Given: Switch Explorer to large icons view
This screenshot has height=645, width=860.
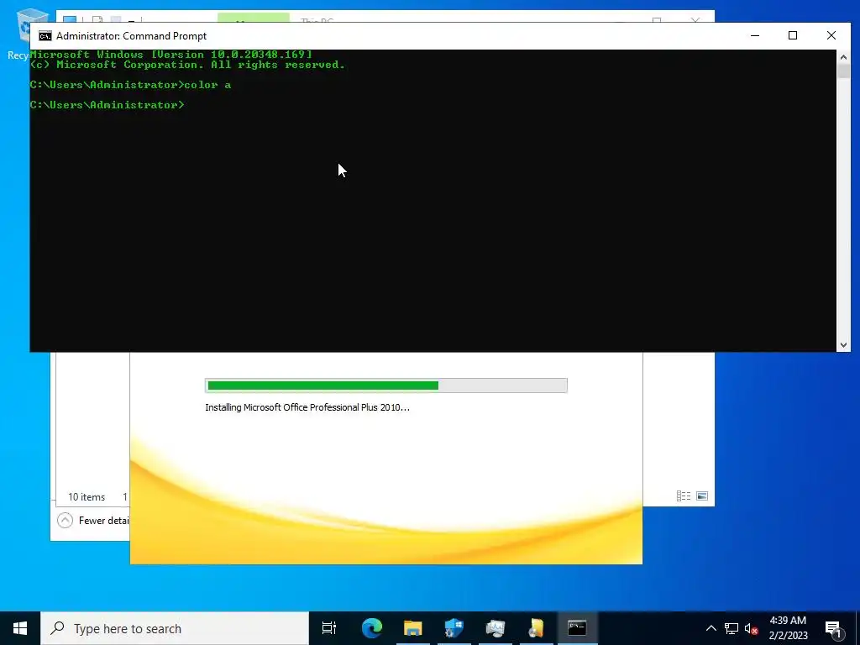Looking at the screenshot, I should click(702, 496).
